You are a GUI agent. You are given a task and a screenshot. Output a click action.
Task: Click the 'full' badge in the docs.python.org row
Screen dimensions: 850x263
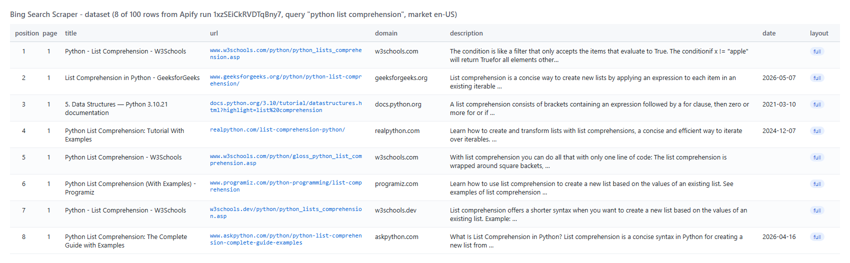coord(817,104)
